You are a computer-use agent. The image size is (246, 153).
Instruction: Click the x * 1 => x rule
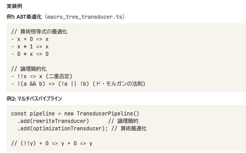[x=33, y=47]
